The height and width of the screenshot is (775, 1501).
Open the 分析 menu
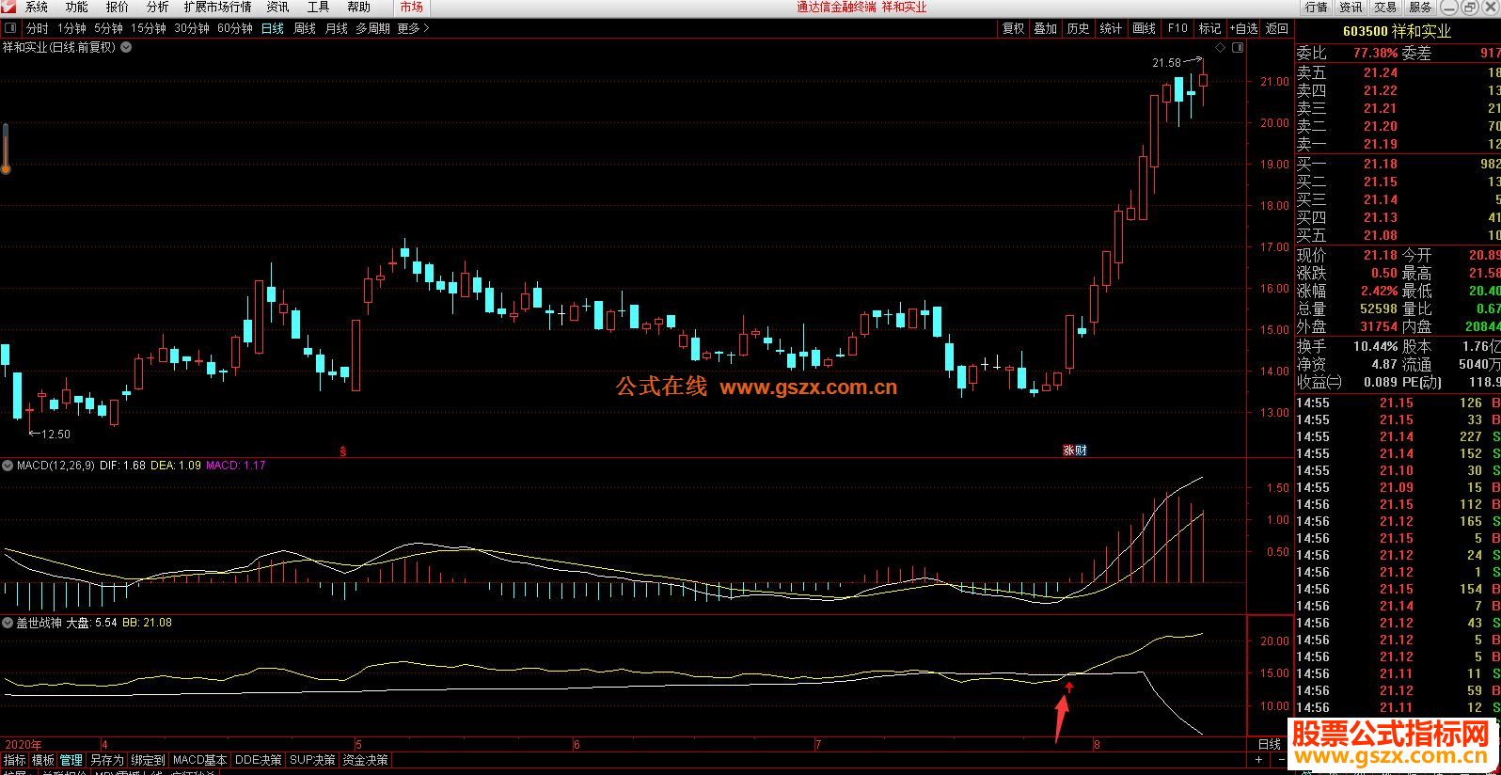coord(157,7)
